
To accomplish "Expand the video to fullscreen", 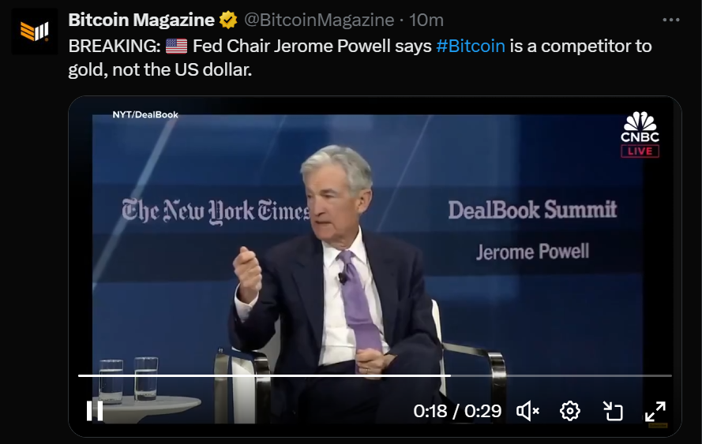I will (655, 410).
